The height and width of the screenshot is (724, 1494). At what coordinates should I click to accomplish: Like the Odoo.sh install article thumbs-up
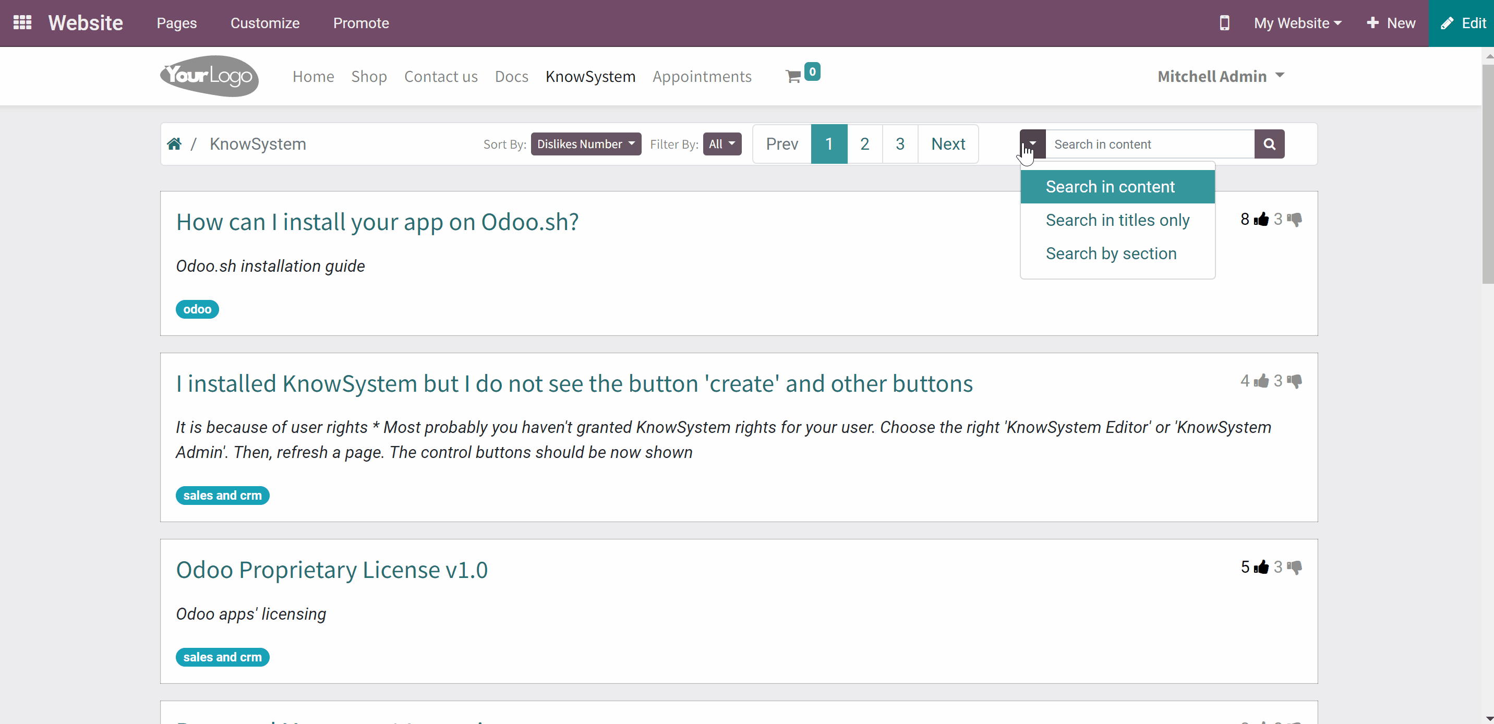pyautogui.click(x=1261, y=219)
